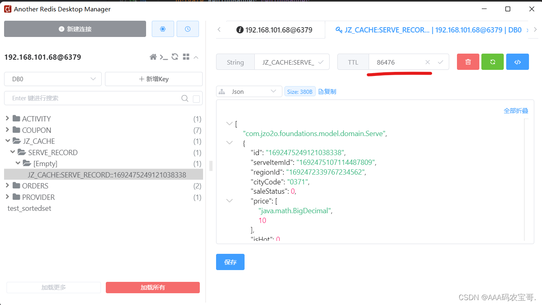Clear the TTL value with X icon
The width and height of the screenshot is (542, 305).
427,62
